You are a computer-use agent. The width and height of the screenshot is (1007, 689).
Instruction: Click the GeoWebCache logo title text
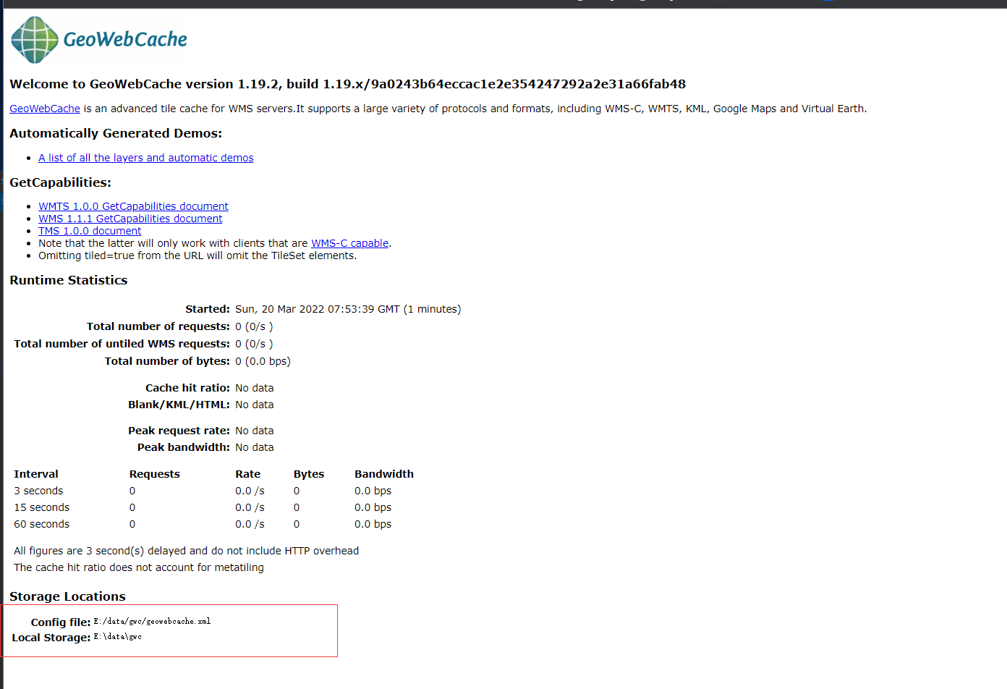pos(125,40)
